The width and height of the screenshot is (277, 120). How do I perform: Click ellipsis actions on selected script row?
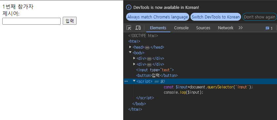[x=126, y=81]
